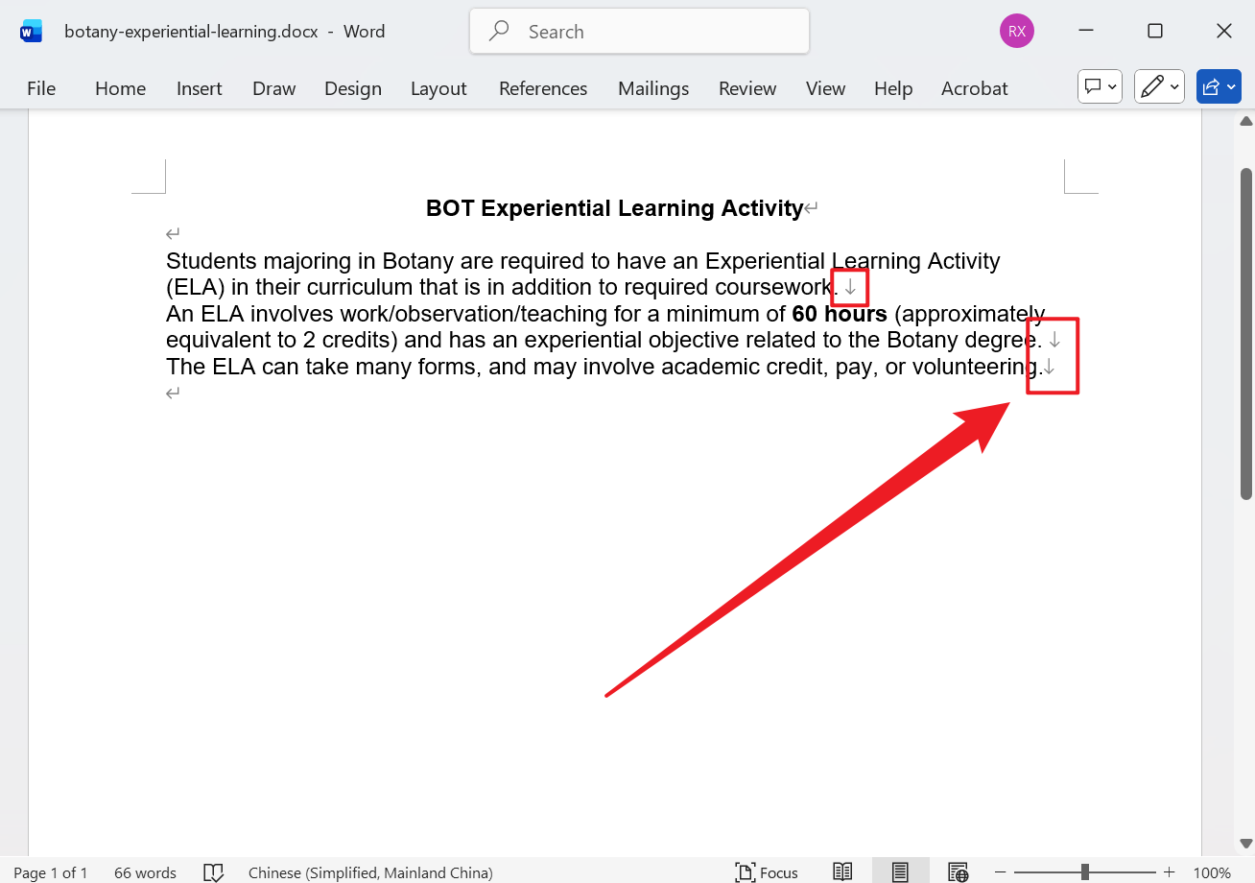Switch to Print Layout view
The width and height of the screenshot is (1255, 883).
click(x=900, y=872)
